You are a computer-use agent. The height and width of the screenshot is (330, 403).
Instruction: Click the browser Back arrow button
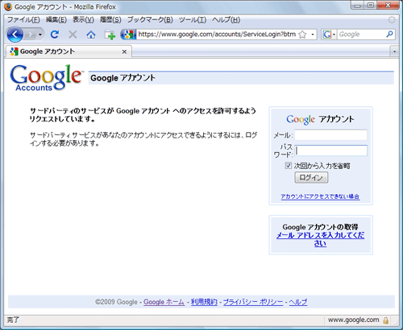click(15, 35)
